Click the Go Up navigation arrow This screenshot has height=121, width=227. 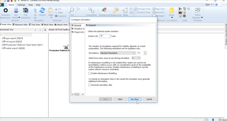(x=35, y=10)
